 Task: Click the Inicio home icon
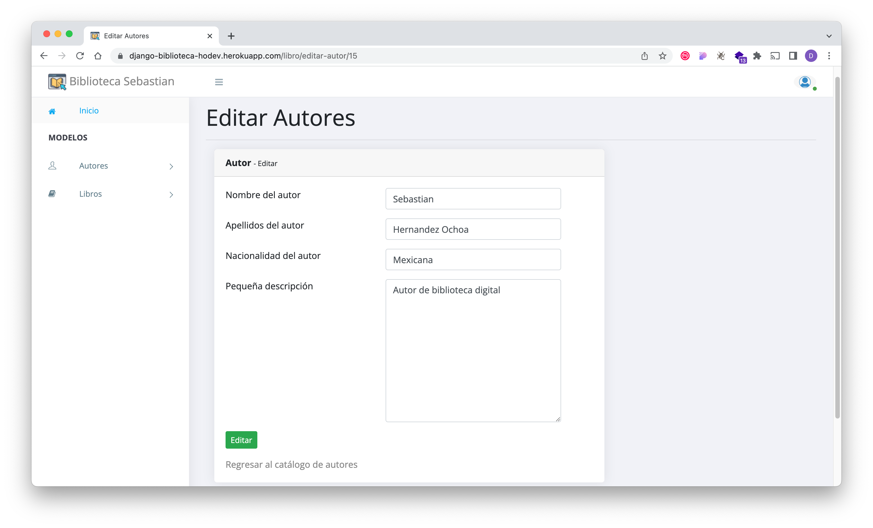52,111
